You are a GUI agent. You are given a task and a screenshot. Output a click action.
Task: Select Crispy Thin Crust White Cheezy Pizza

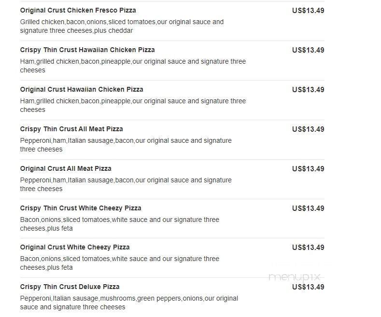tap(81, 208)
